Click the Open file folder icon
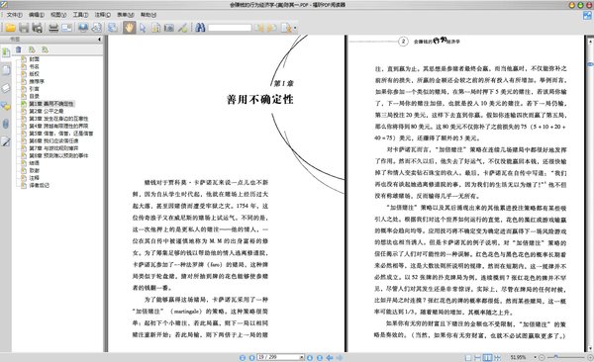This screenshot has width=594, height=362. click(11, 28)
